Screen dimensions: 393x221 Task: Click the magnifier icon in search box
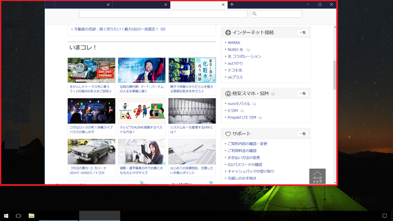(x=254, y=14)
